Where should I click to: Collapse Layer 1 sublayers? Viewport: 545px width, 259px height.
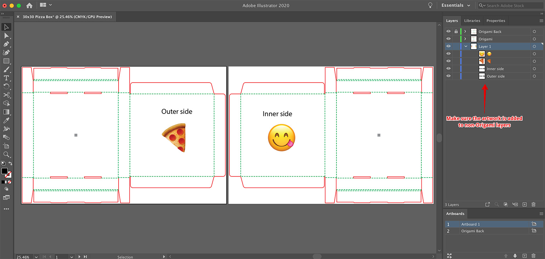point(465,46)
